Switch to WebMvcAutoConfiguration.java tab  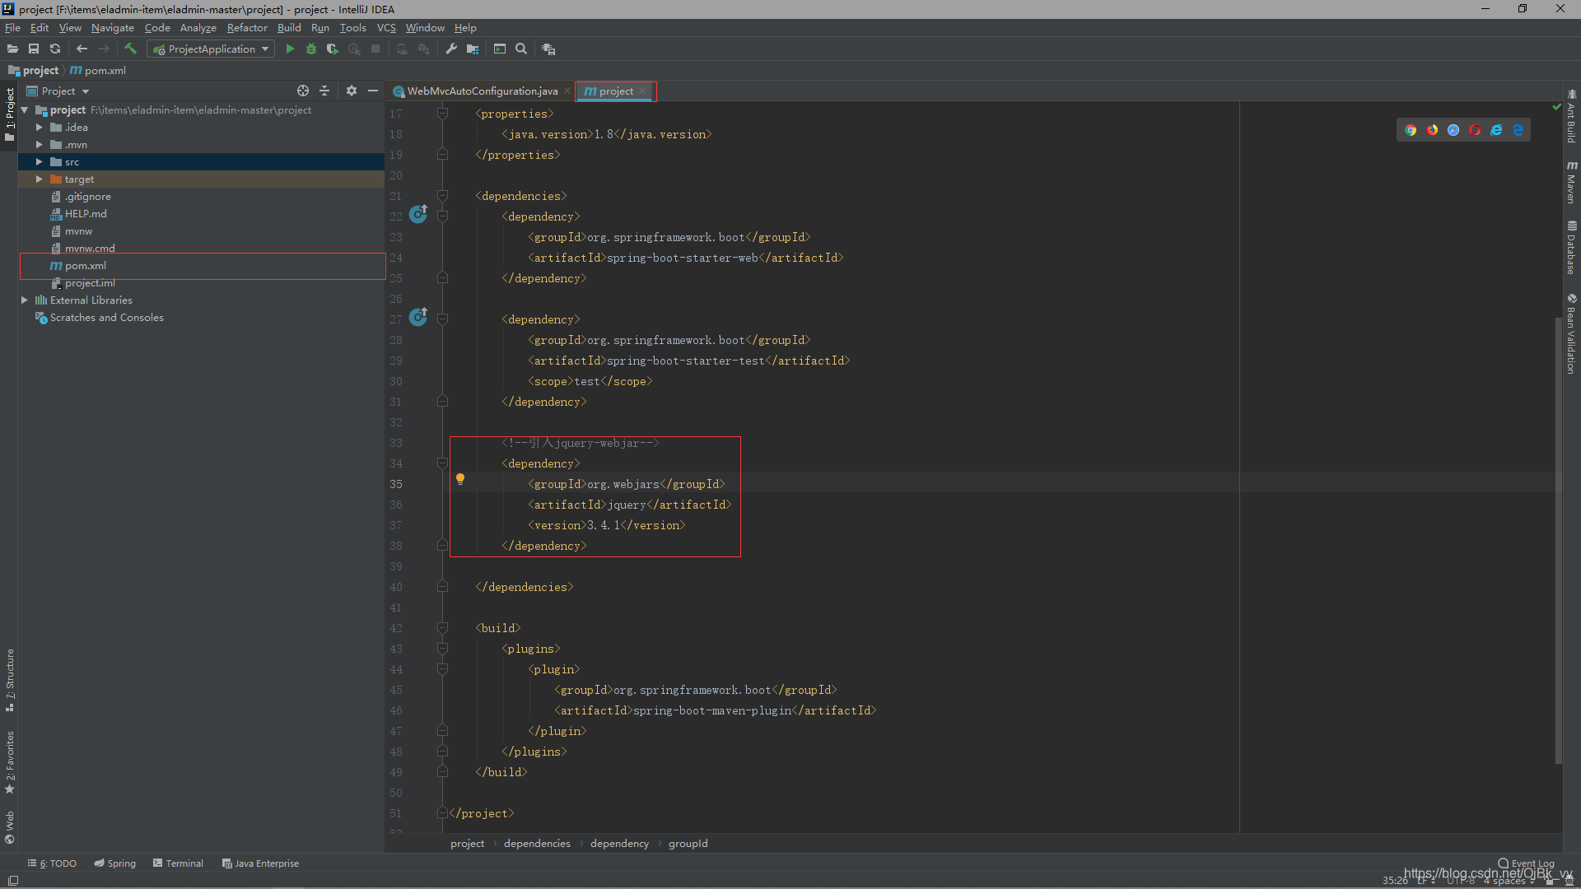coord(482,91)
